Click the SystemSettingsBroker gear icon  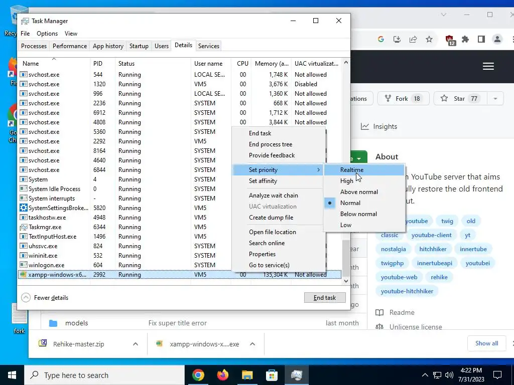(x=23, y=208)
